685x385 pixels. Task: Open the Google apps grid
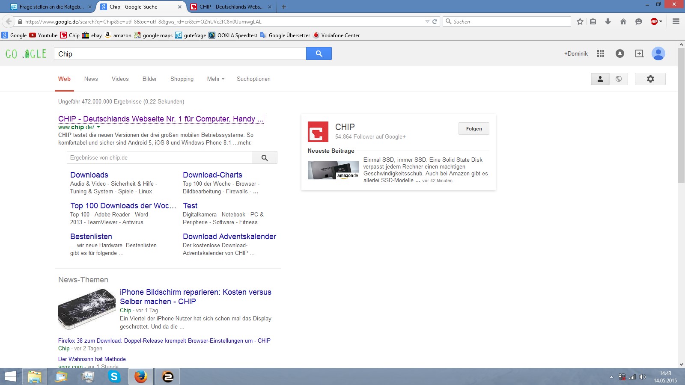601,53
